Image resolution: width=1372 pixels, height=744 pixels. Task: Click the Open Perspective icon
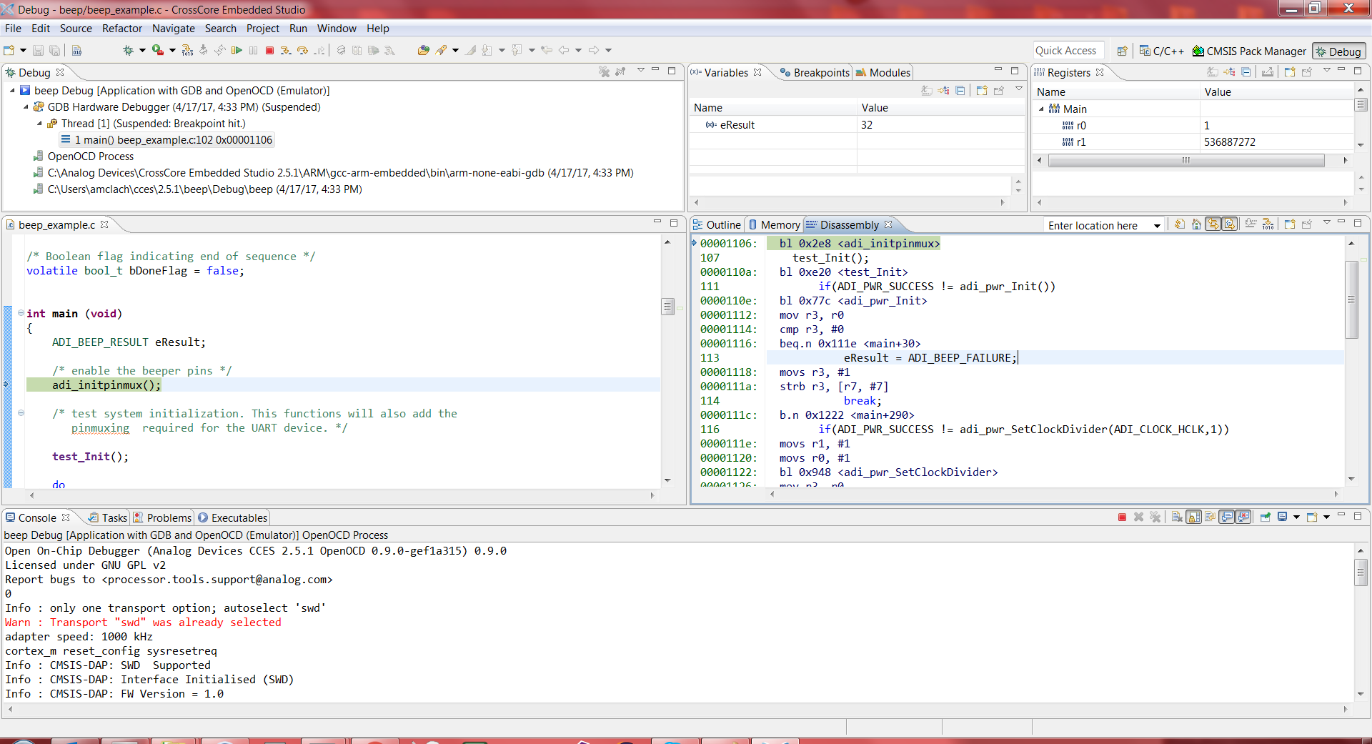pyautogui.click(x=1122, y=51)
